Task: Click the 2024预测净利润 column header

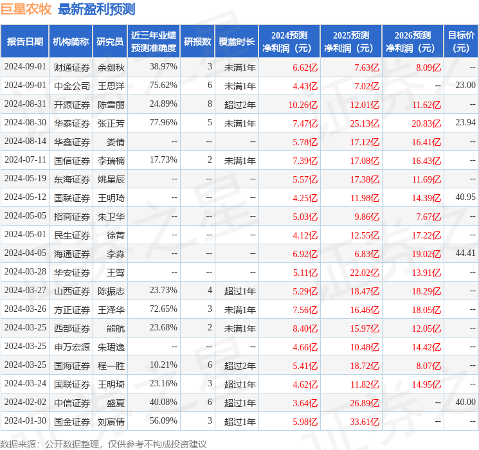Action: coord(289,42)
